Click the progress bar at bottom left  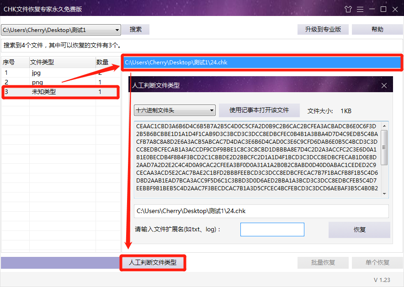pos(59,263)
